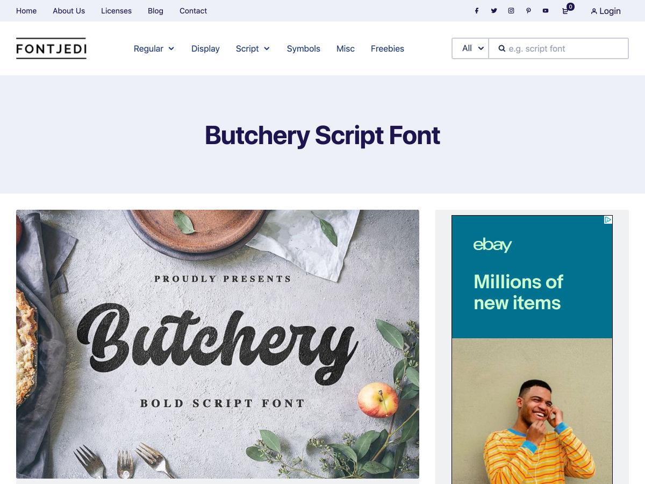
Task: Open the Symbols menu item
Action: [303, 48]
